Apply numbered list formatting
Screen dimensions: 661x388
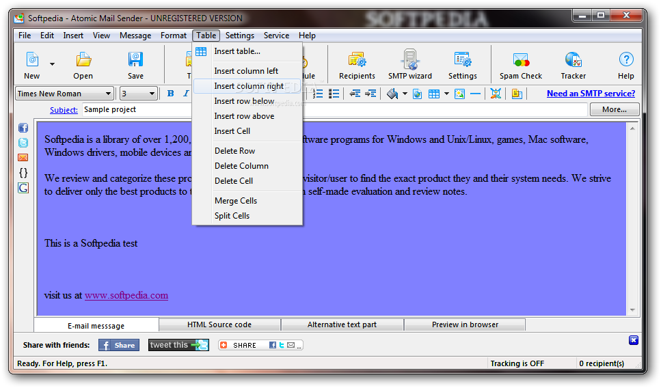click(318, 94)
